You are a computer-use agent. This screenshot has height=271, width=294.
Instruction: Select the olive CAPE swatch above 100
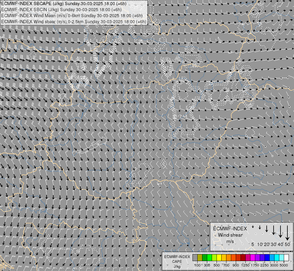tap(200, 257)
